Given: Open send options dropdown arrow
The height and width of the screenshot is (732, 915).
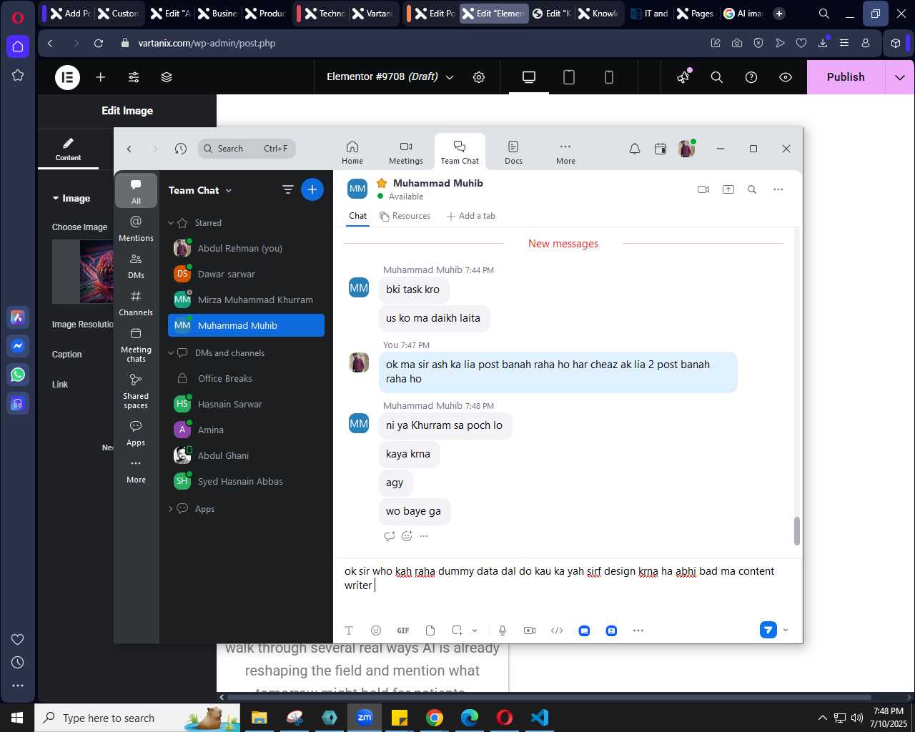Looking at the screenshot, I should (x=786, y=630).
